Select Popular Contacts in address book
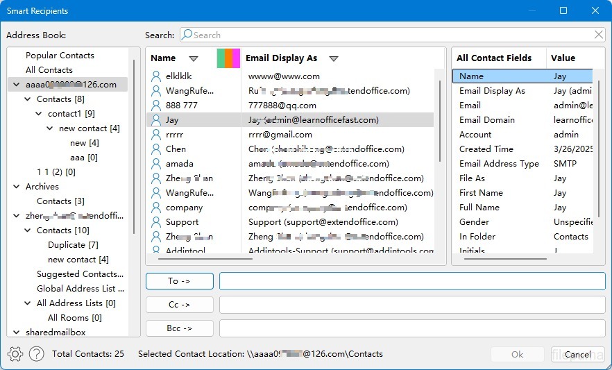This screenshot has width=612, height=370. click(x=60, y=56)
